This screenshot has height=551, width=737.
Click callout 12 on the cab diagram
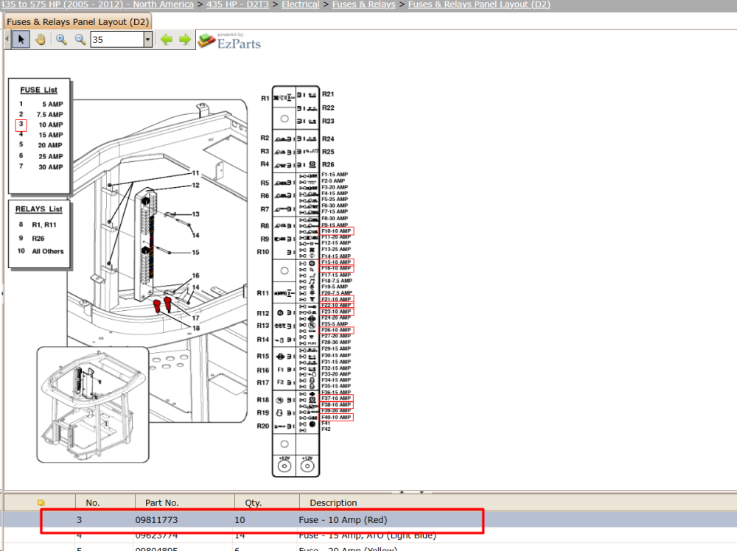pos(195,185)
